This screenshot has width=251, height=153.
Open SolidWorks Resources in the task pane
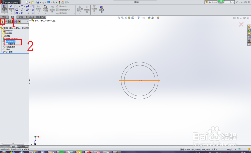[x=249, y=26]
